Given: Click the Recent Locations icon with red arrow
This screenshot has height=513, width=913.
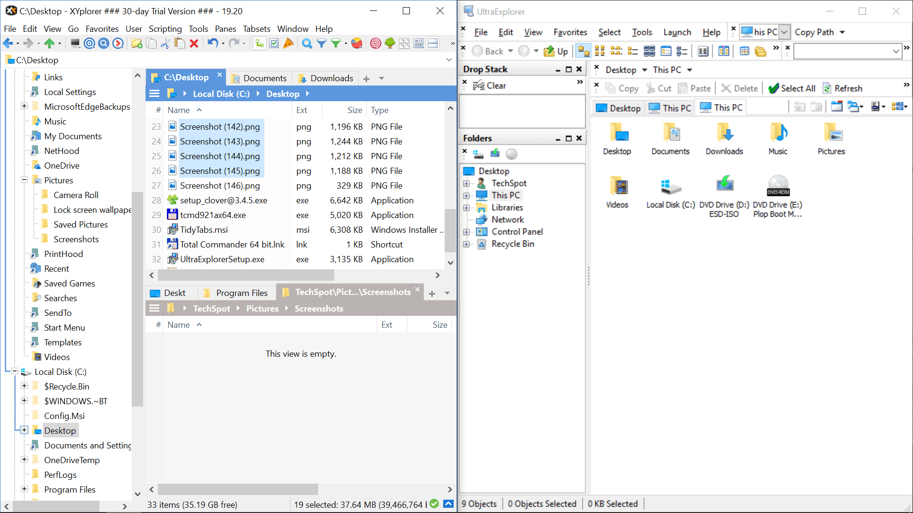Looking at the screenshot, I should click(118, 44).
